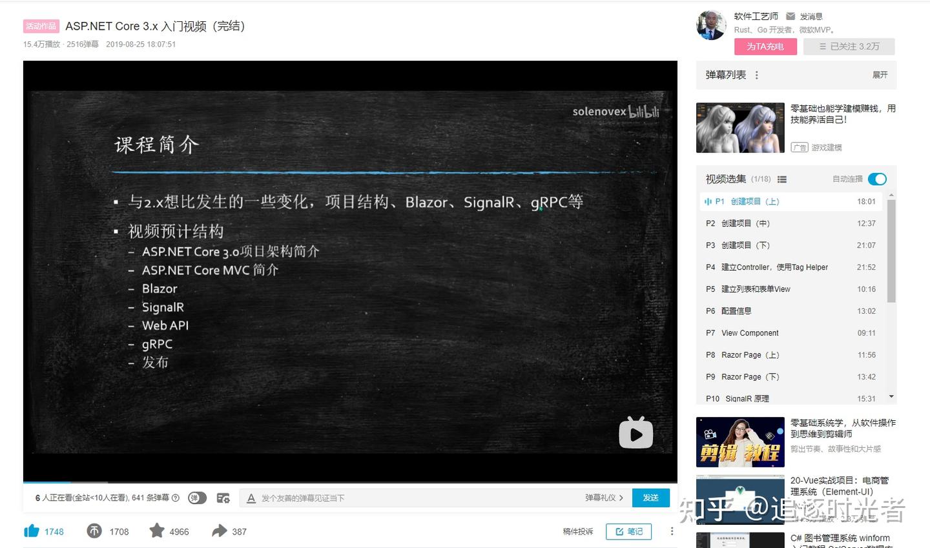Screen dimensions: 930x548
Task: Click the danmaku font style icon
Action: click(x=251, y=498)
